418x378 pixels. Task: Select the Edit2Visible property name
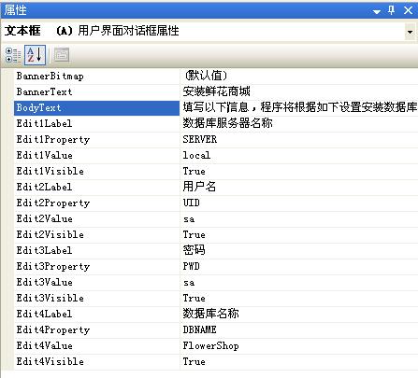(96, 234)
